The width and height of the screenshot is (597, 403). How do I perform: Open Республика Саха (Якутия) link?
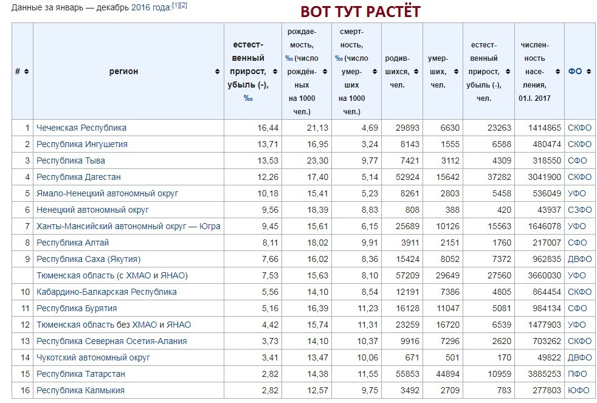coord(88,259)
